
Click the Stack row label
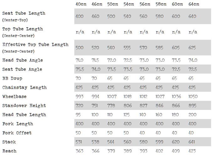pos(9,142)
